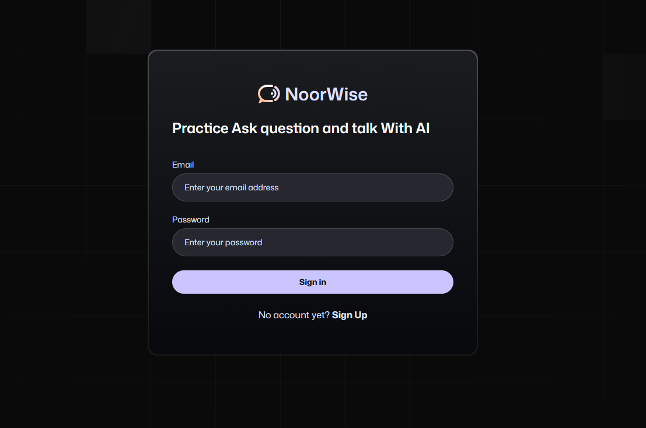
Task: Click the Password field label
Action: tap(191, 220)
